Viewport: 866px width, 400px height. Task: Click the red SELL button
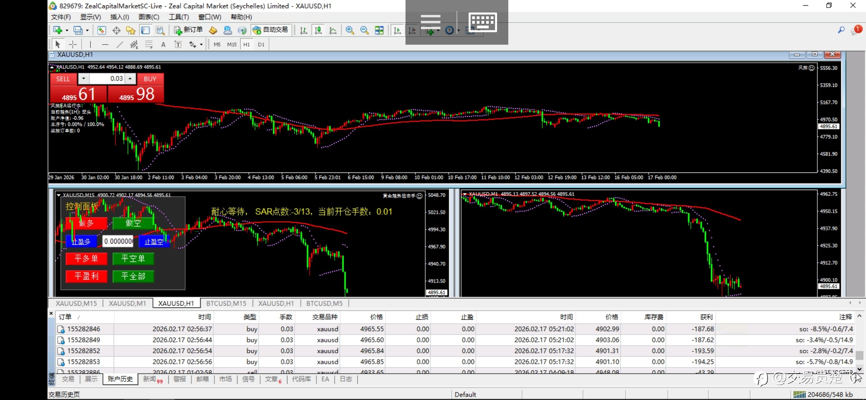[x=63, y=79]
